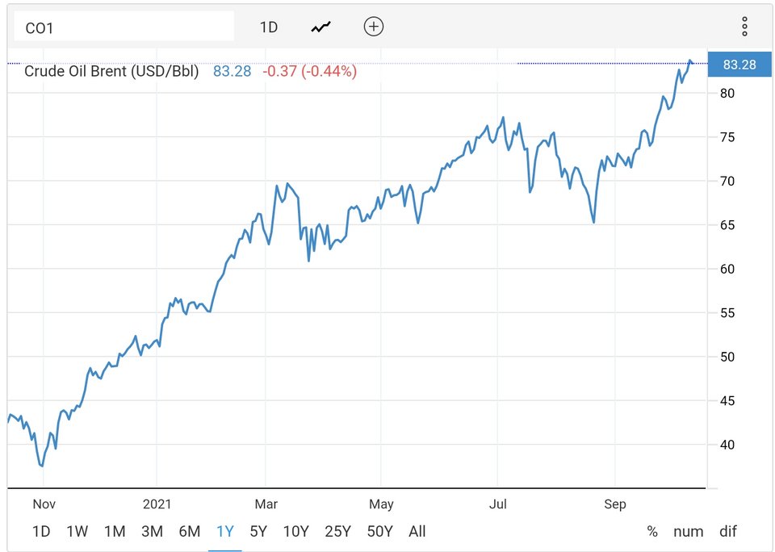Show the 10Y price history
The height and width of the screenshot is (552, 775).
[x=295, y=531]
